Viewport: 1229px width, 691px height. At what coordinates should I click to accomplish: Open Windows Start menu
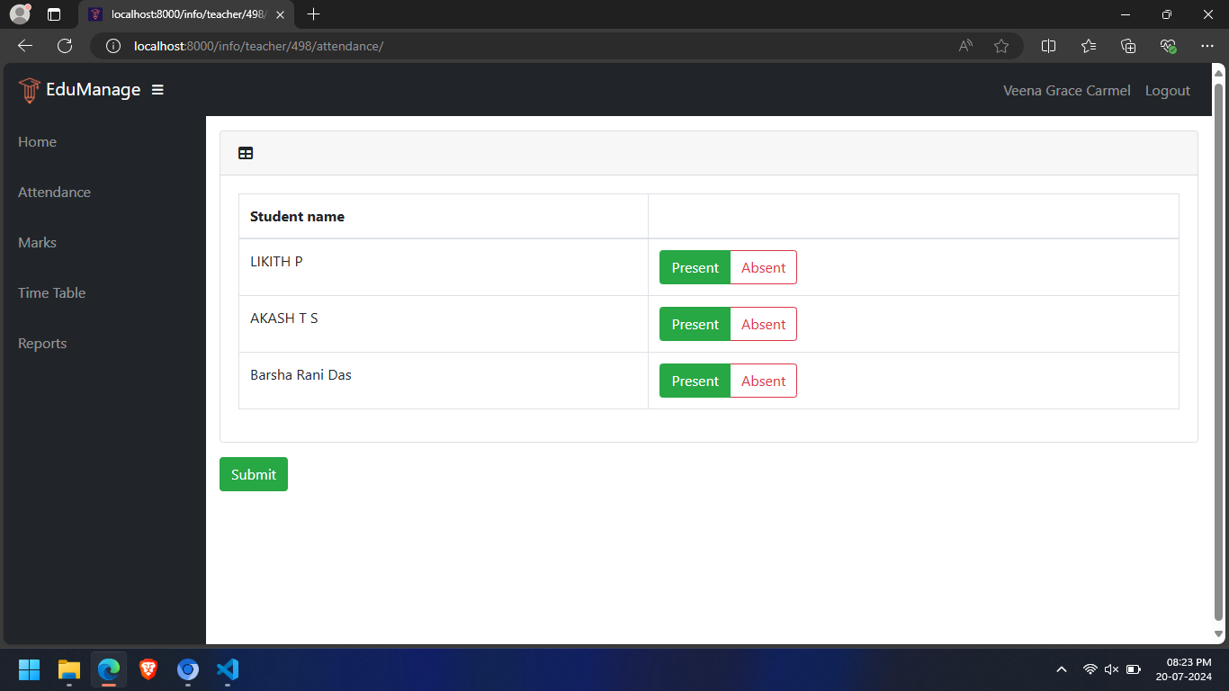30,669
